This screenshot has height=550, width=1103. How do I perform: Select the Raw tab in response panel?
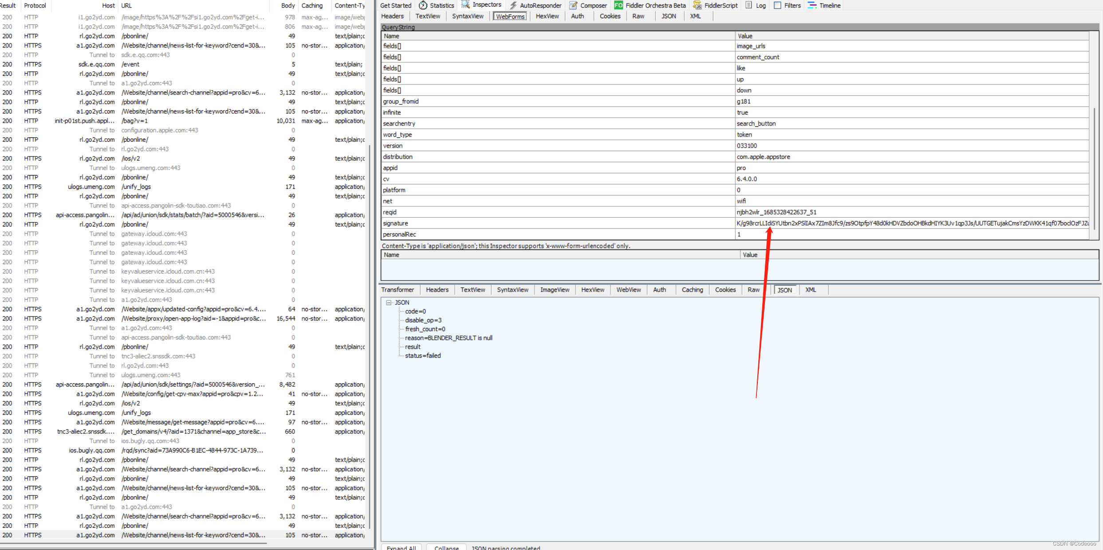[x=754, y=289]
